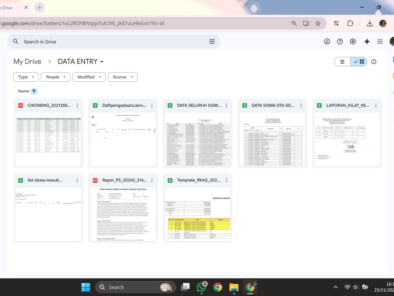
Task: Open the list siswa masuk thumbnail
Action: tap(48, 214)
